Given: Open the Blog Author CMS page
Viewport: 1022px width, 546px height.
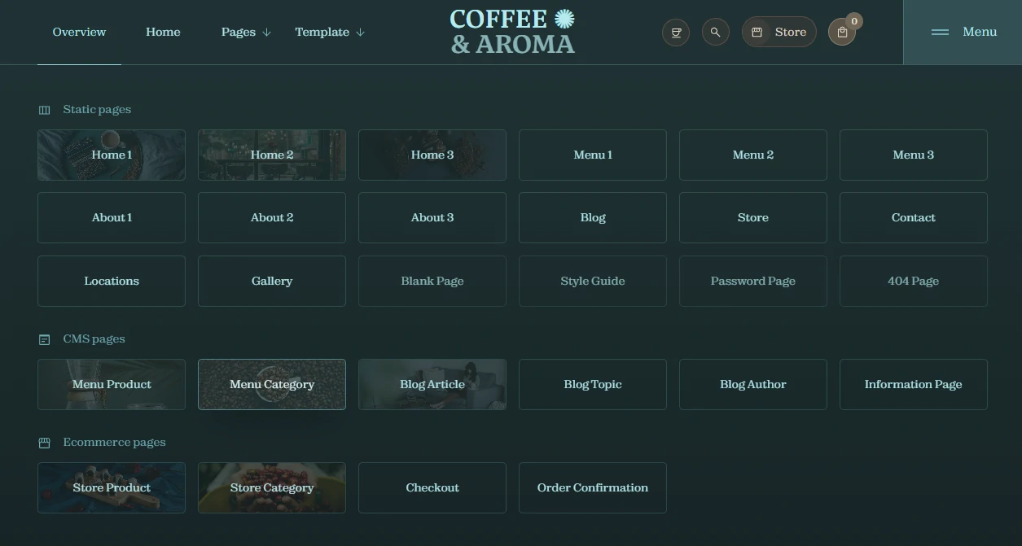Looking at the screenshot, I should tap(753, 384).
